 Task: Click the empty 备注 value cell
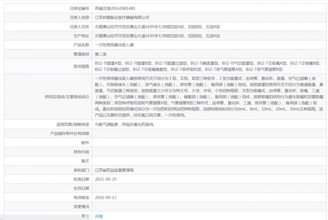click(x=210, y=161)
